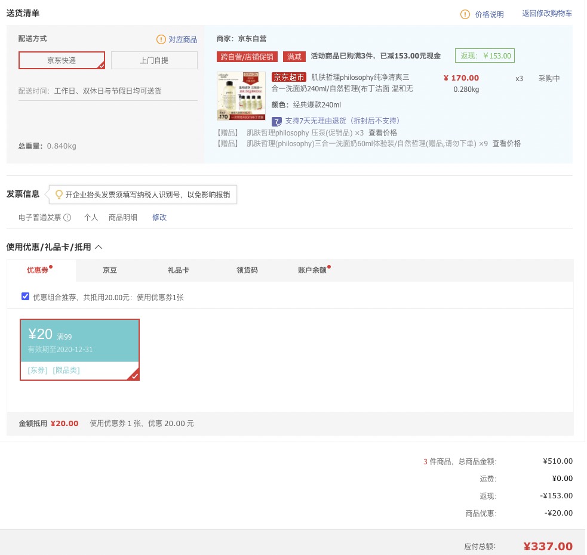The image size is (587, 555).
Task: Open the 价格说明 link
Action: click(x=489, y=14)
